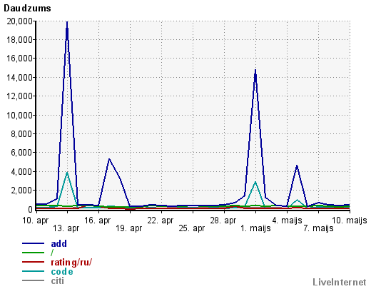
Task: Click the teal code peak at 13. apr
Action: pos(67,173)
